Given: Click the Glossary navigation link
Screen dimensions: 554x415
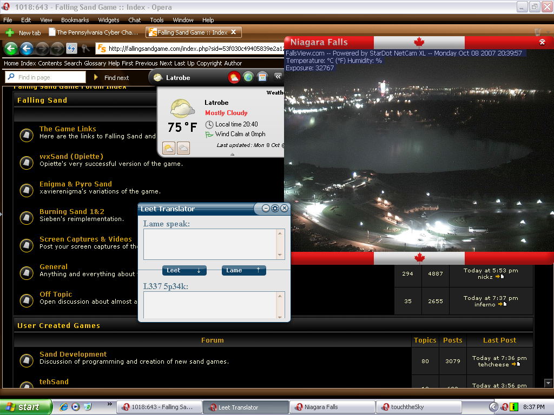Looking at the screenshot, I should pyautogui.click(x=95, y=64).
